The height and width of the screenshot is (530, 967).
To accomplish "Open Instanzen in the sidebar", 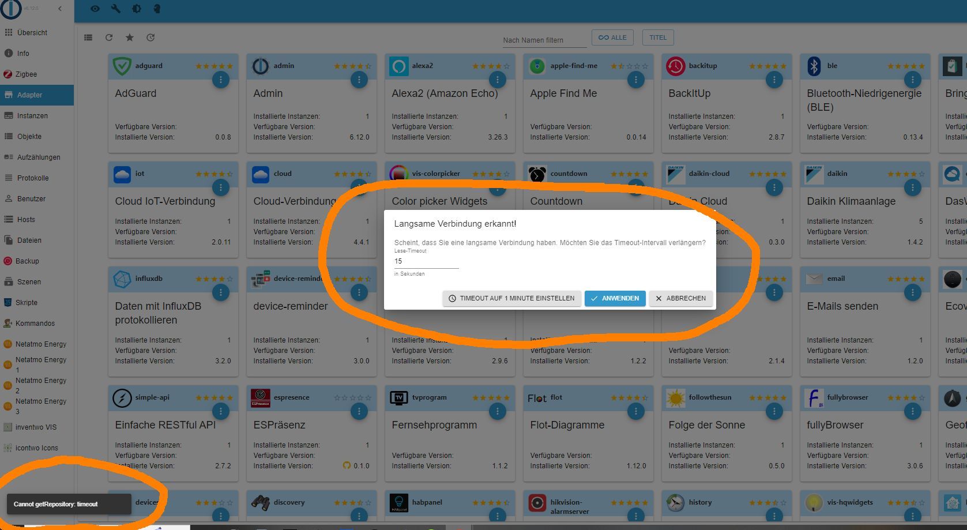I will (37, 116).
